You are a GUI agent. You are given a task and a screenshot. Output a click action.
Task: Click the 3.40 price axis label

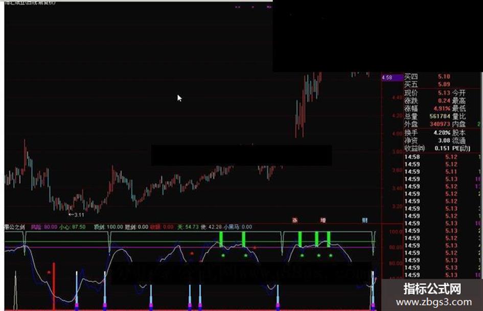tap(397, 188)
